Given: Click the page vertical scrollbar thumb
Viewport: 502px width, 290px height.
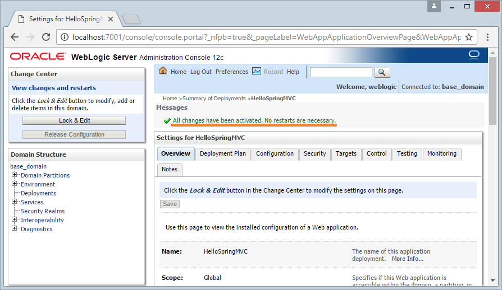Looking at the screenshot, I should 492,91.
